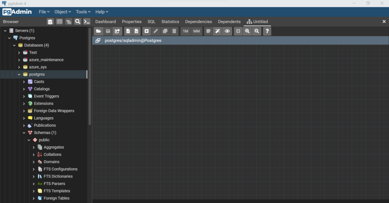Switch to the Dependents tab
The height and width of the screenshot is (203, 389).
click(x=229, y=22)
